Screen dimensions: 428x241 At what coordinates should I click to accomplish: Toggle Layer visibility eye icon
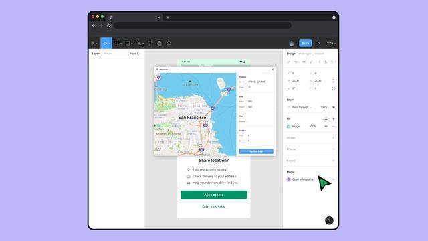click(x=333, y=107)
